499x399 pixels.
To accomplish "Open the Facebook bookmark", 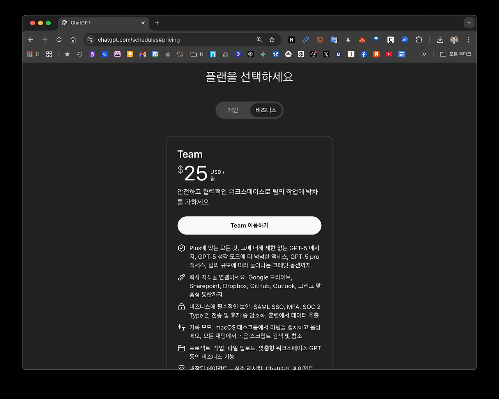I will pyautogui.click(x=364, y=55).
